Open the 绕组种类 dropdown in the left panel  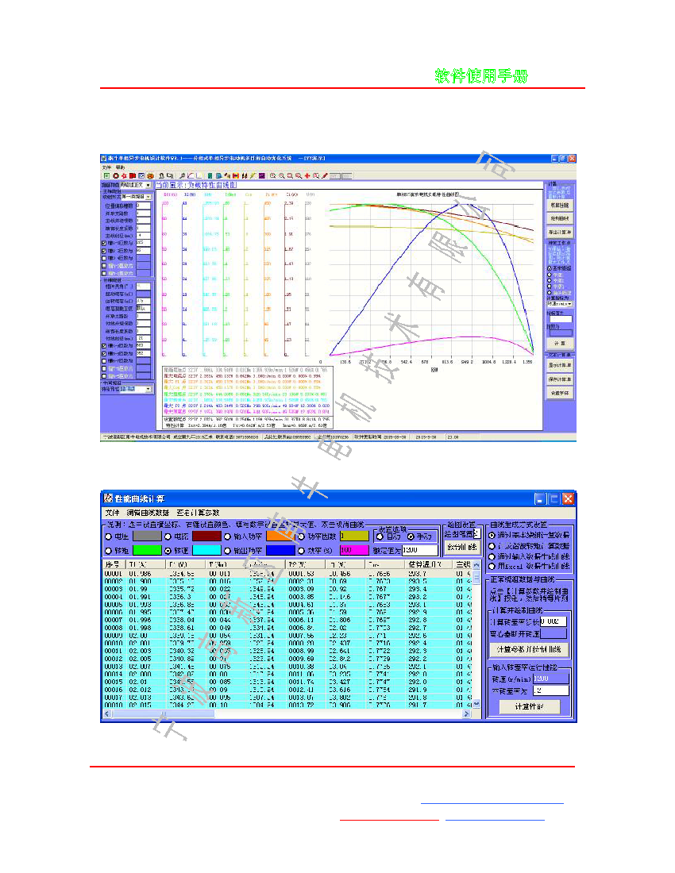[x=148, y=185]
